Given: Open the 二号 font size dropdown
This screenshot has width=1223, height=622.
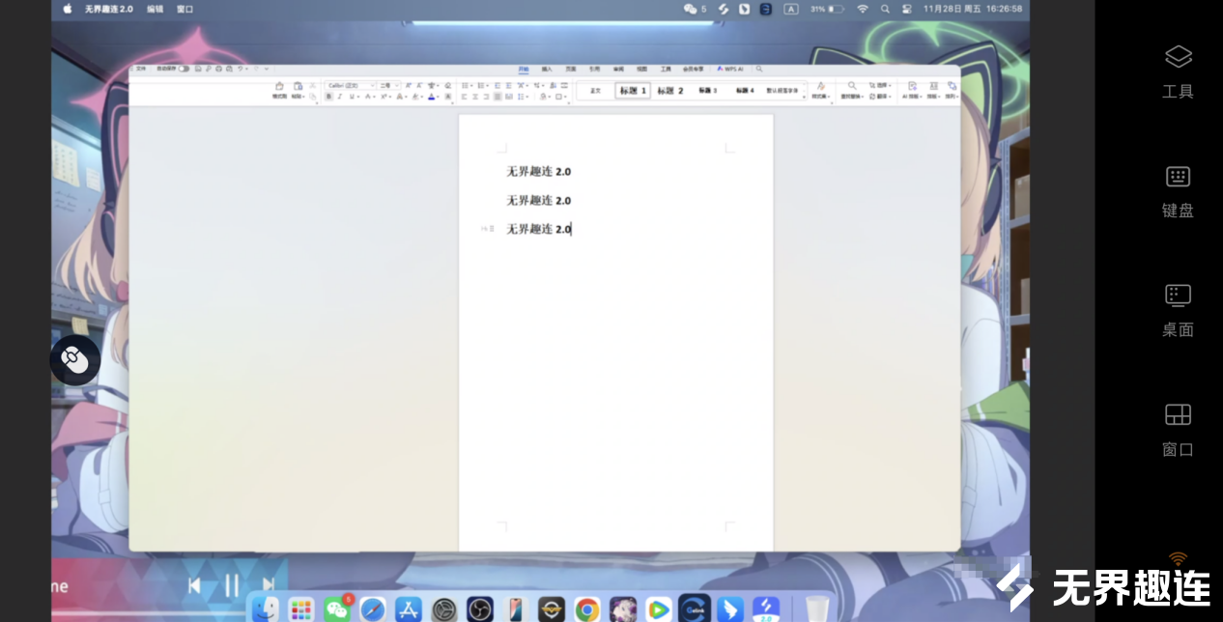Looking at the screenshot, I should (389, 85).
